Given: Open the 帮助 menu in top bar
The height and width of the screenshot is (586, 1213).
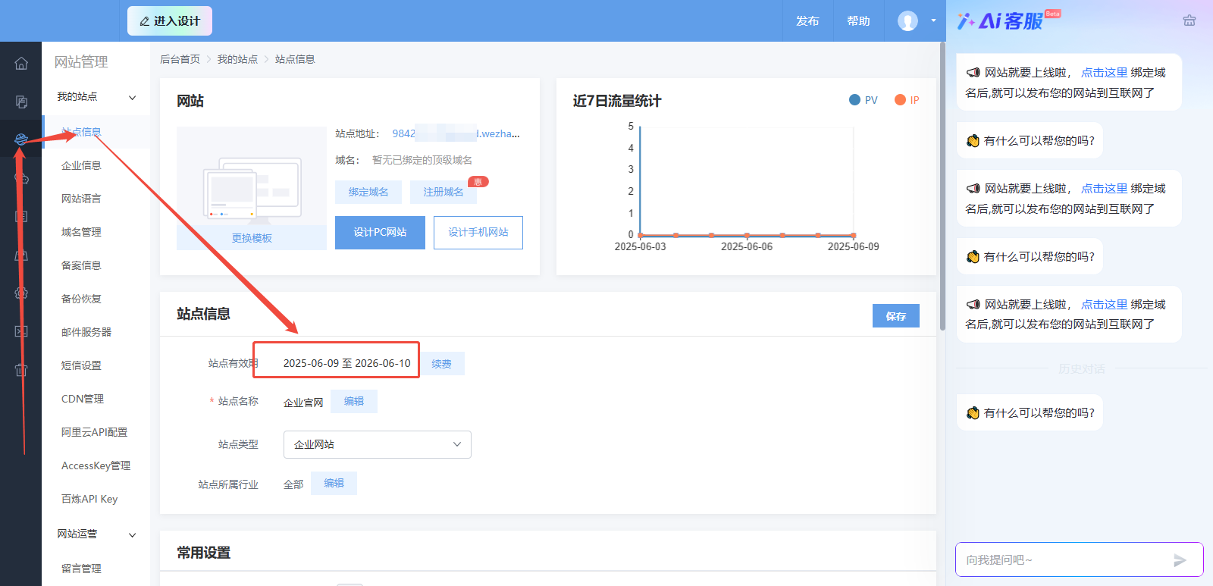Looking at the screenshot, I should coord(858,21).
